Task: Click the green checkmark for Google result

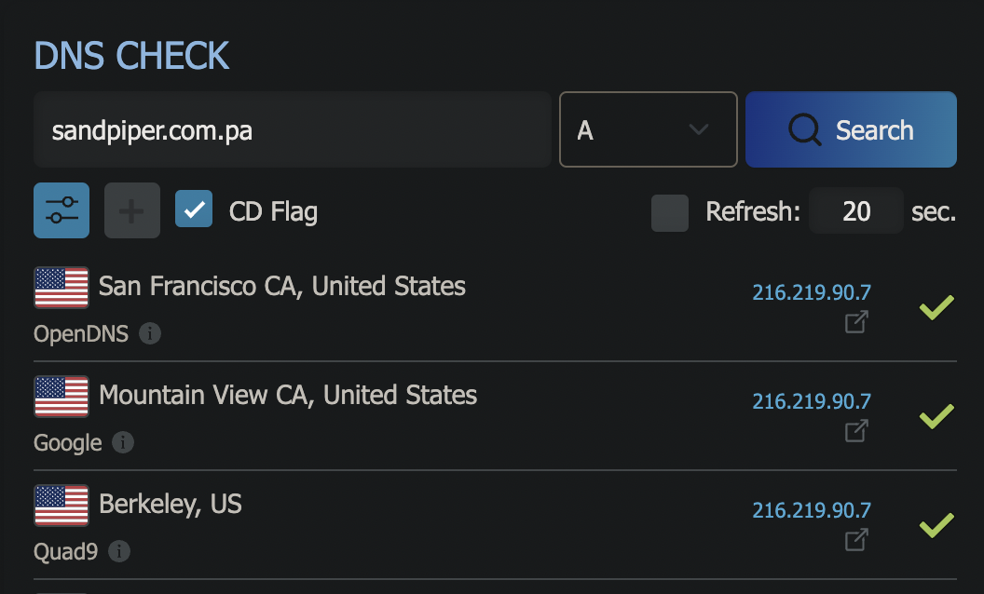Action: (x=936, y=415)
